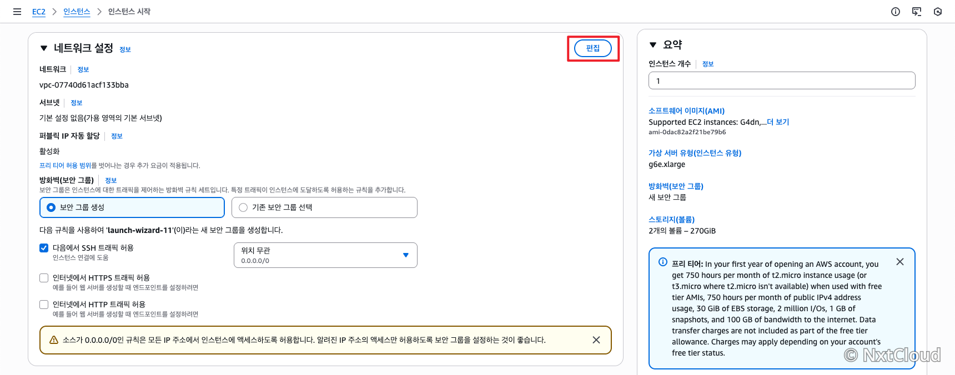Open the info circle icon in top bar

click(896, 12)
